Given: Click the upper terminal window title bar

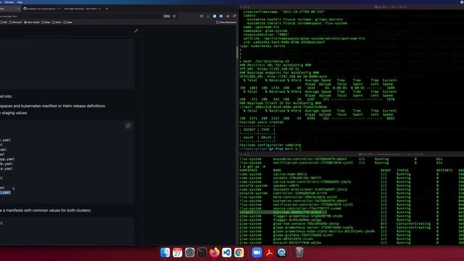Looking at the screenshot, I should [x=352, y=7].
